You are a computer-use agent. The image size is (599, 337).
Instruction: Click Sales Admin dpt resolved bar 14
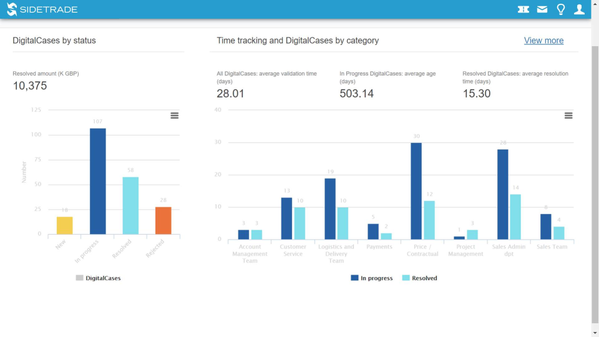515,217
